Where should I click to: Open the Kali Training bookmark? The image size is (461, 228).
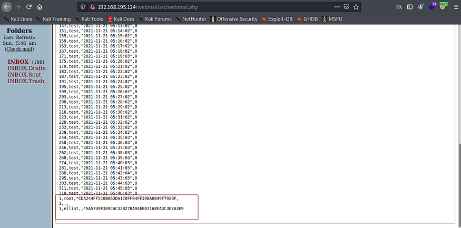pyautogui.click(x=53, y=19)
